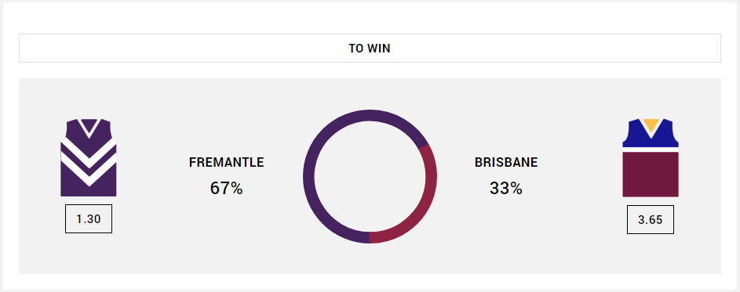Select Brisbane odds of 3.65
The height and width of the screenshot is (292, 740).
pyautogui.click(x=651, y=219)
